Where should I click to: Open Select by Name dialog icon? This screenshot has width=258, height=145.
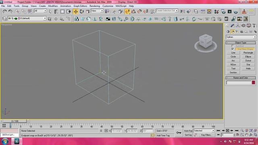(x=56, y=12)
